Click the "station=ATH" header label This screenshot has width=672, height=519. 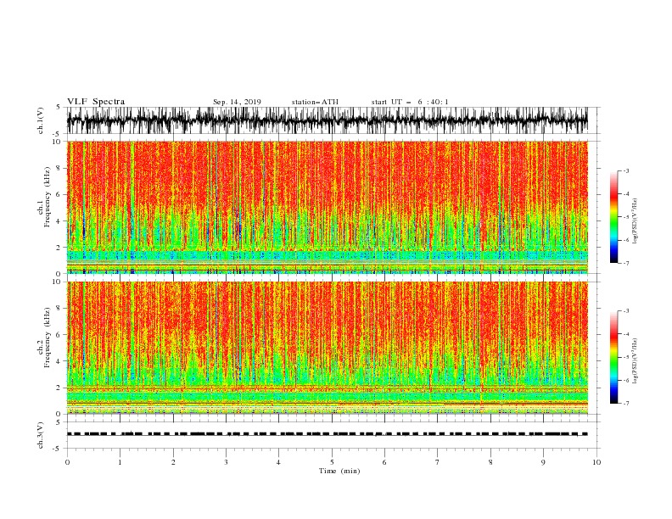(315, 102)
